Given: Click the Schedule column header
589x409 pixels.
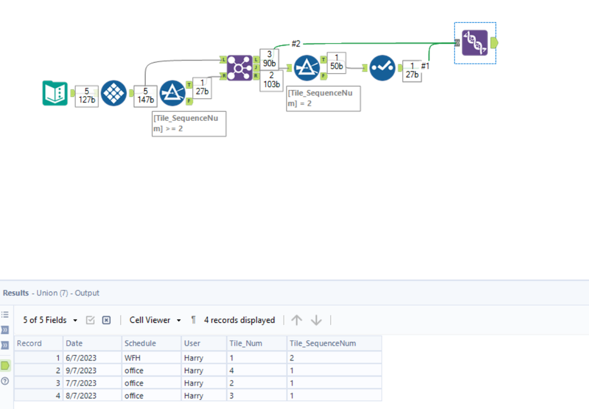Looking at the screenshot, I should [x=152, y=343].
